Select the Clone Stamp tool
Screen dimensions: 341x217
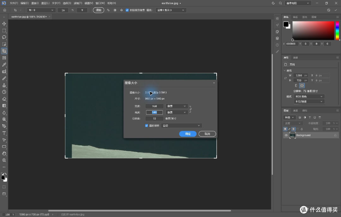(4, 85)
